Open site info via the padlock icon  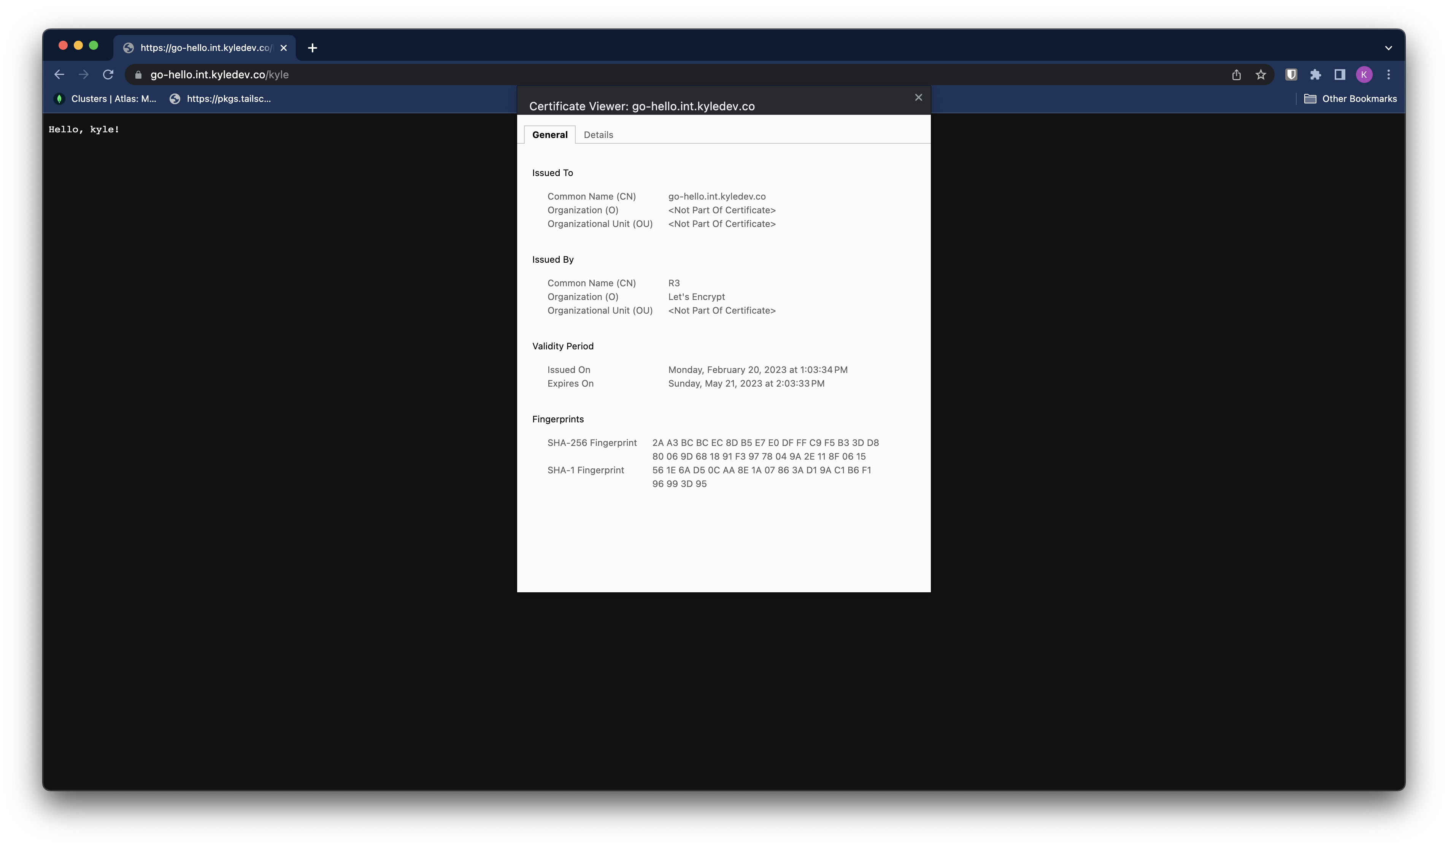[x=138, y=75]
